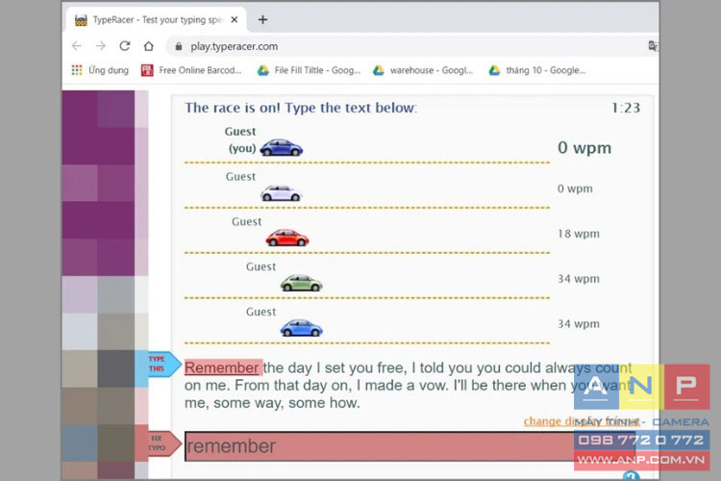
Task: Open a new tab with plus button
Action: [x=262, y=20]
